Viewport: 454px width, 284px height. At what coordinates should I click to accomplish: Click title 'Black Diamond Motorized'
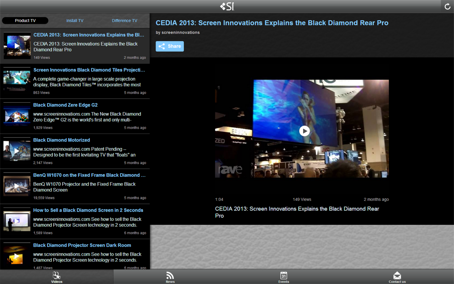62,140
